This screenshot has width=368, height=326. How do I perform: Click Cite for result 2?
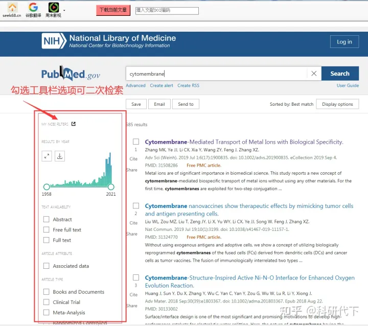[x=133, y=223]
